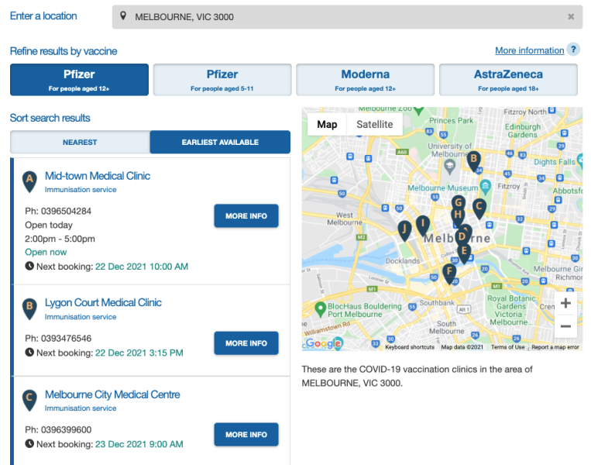Click map marker J near Docklands
This screenshot has width=591, height=465.
click(x=404, y=229)
